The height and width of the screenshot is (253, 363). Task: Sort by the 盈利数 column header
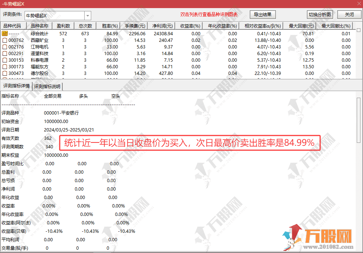63,26
